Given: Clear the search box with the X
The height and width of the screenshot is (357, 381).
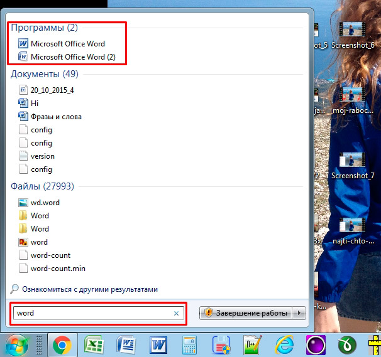Looking at the screenshot, I should pyautogui.click(x=176, y=313).
